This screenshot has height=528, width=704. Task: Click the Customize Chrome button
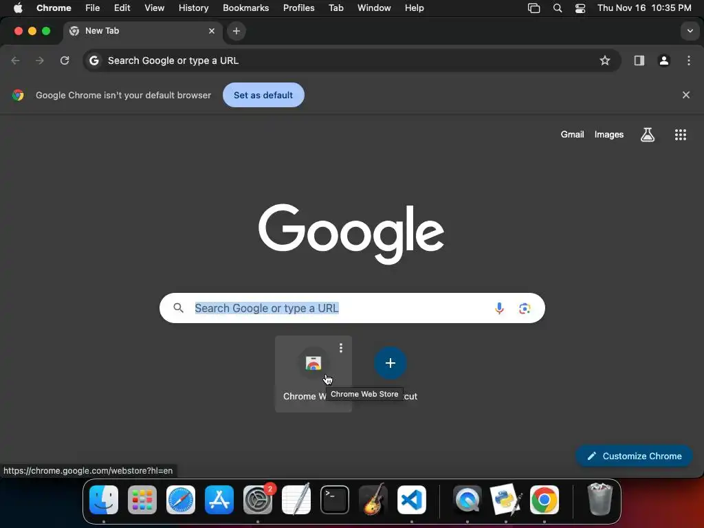634,456
